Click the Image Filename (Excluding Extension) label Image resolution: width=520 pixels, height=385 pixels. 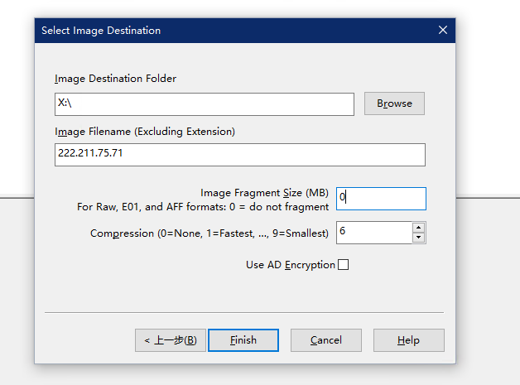coord(145,132)
